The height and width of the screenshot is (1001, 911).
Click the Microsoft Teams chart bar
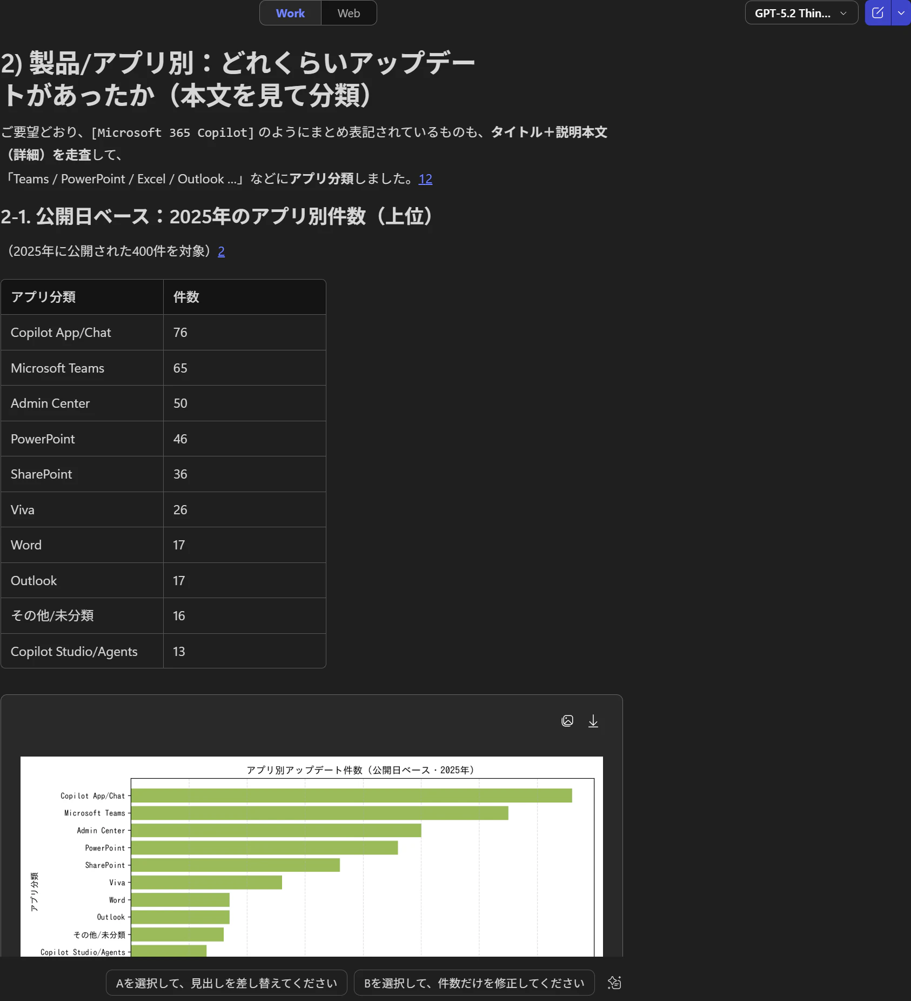(320, 813)
